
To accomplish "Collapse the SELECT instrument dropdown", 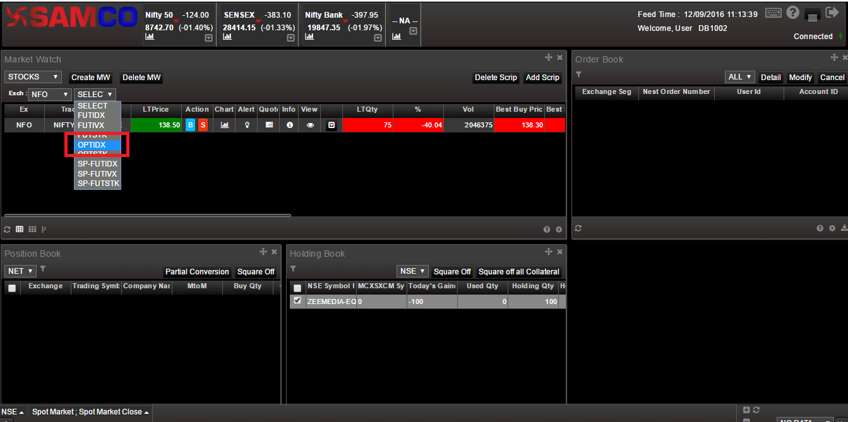I will tap(95, 94).
